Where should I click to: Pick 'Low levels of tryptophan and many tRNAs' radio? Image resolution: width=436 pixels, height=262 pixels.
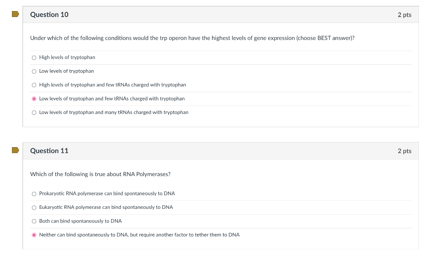pyautogui.click(x=34, y=113)
